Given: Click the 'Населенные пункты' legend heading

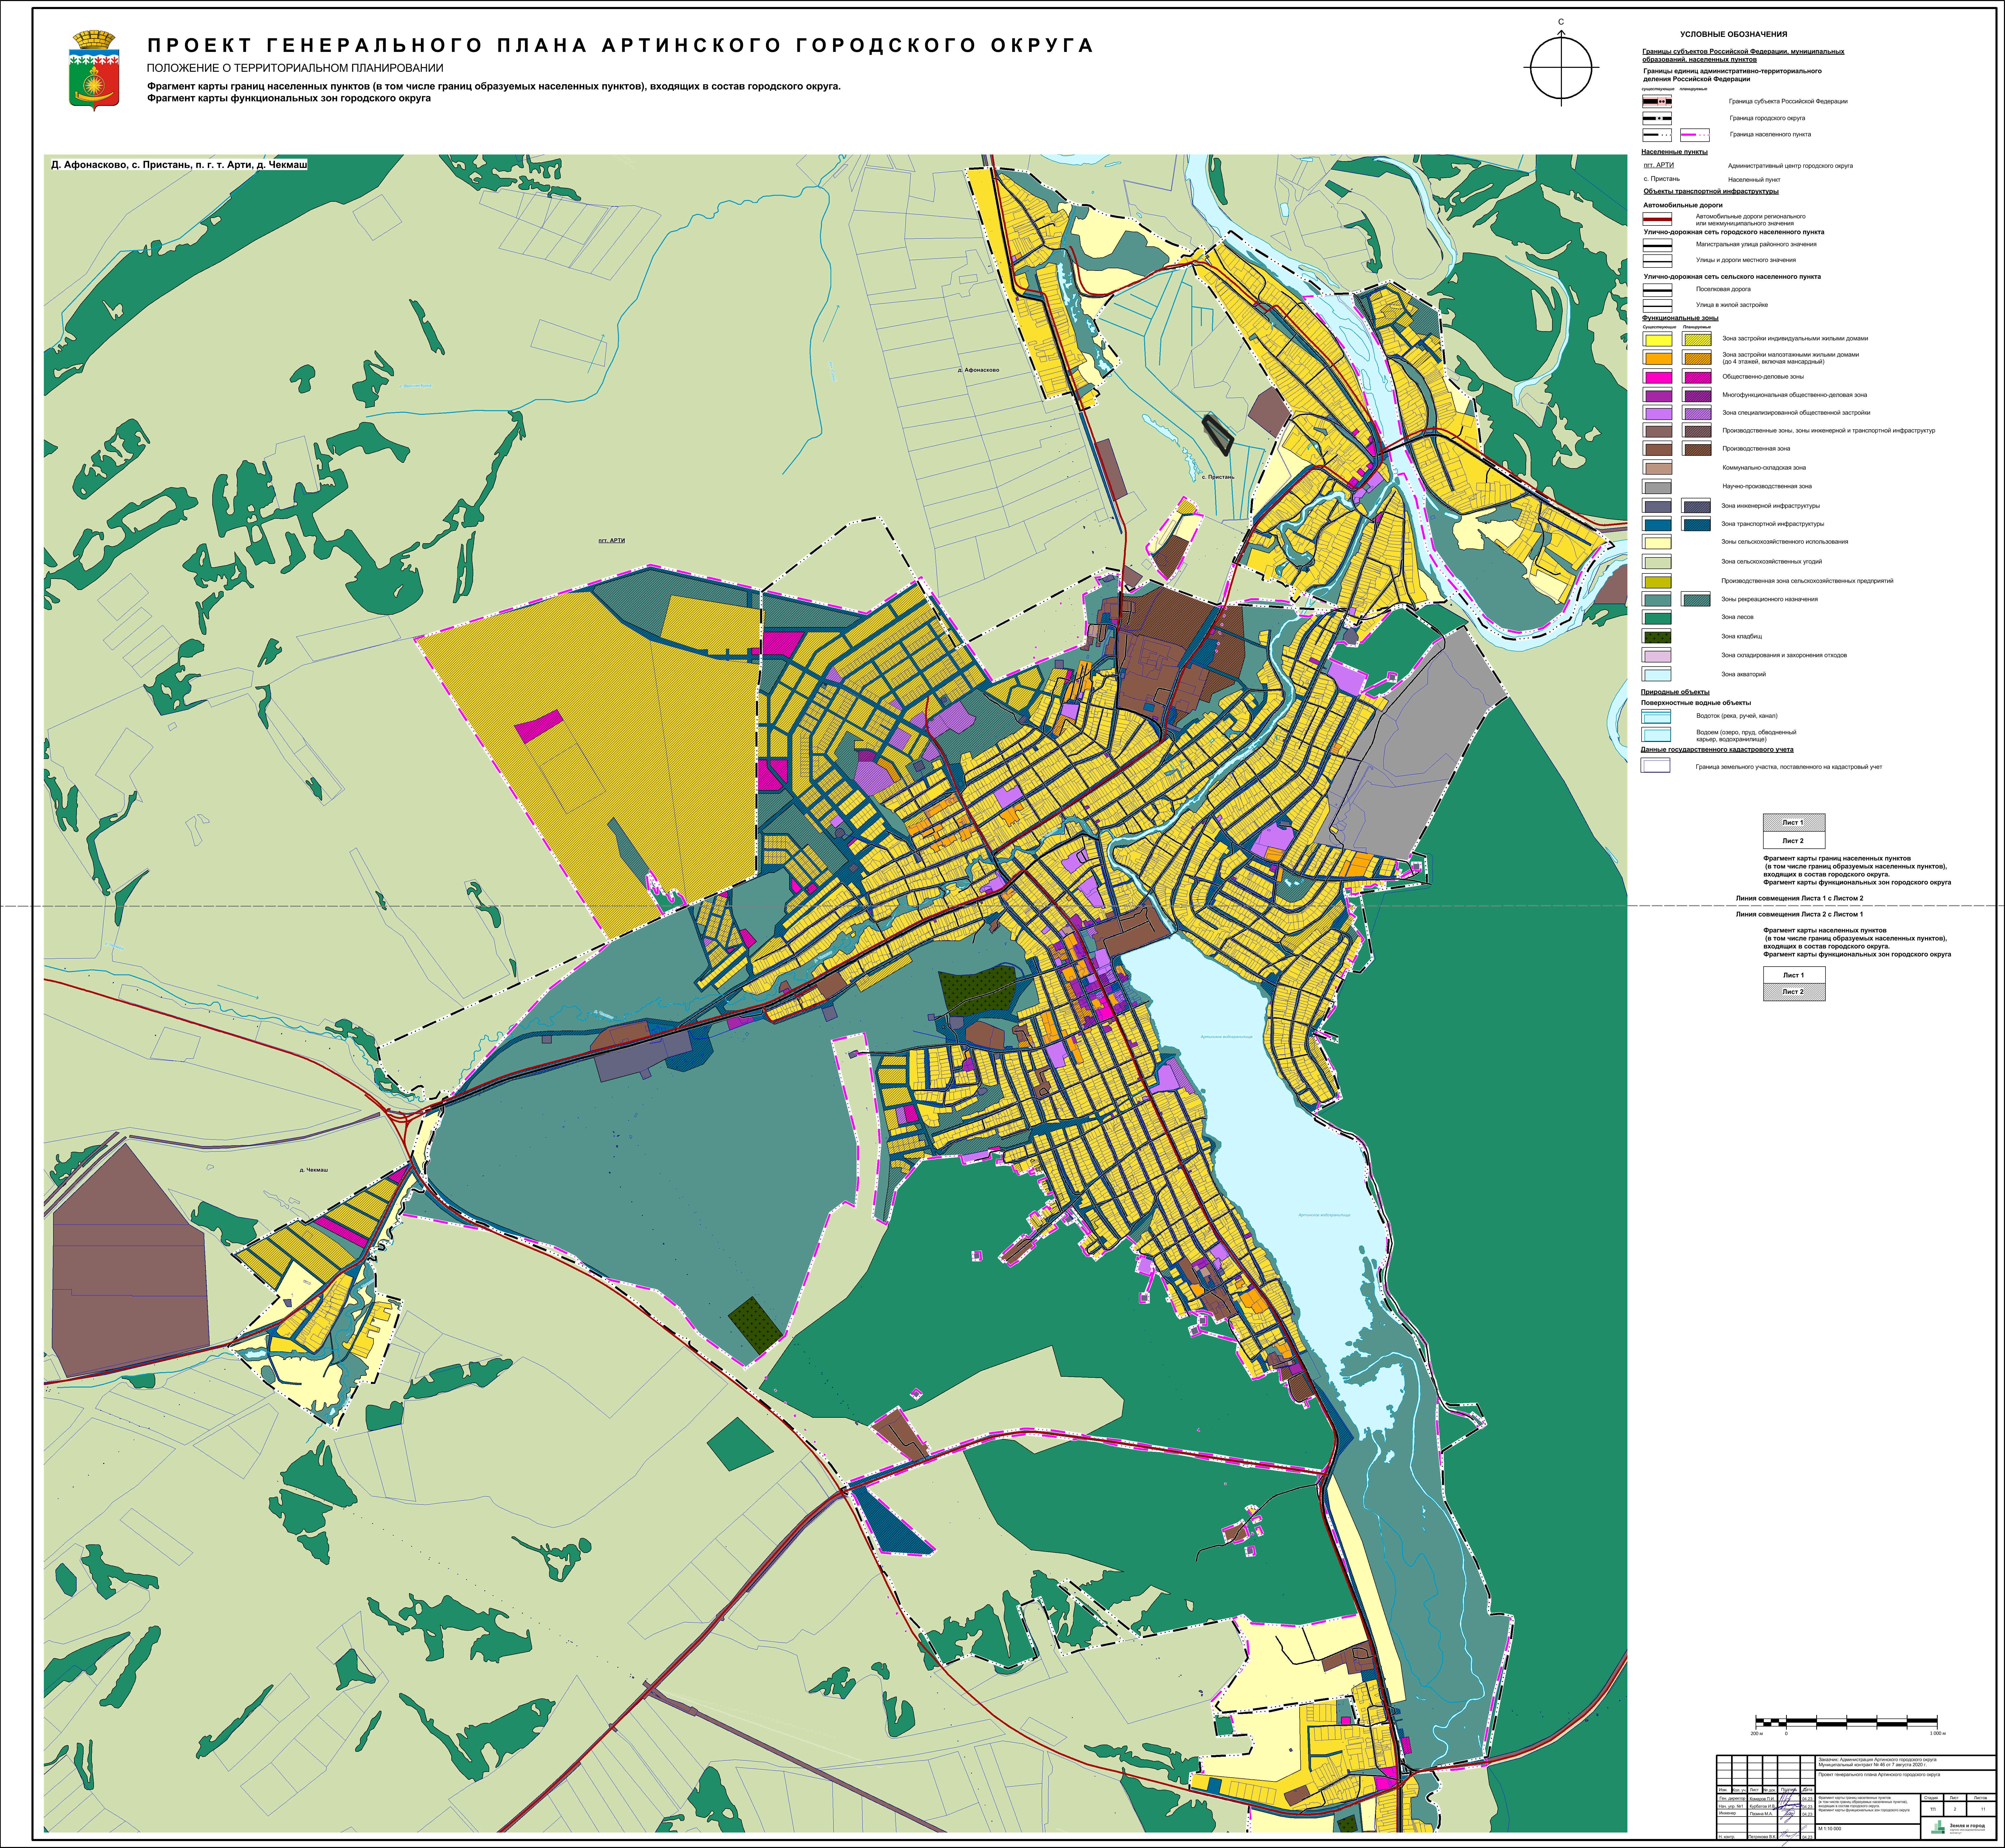Looking at the screenshot, I should pos(1674,152).
